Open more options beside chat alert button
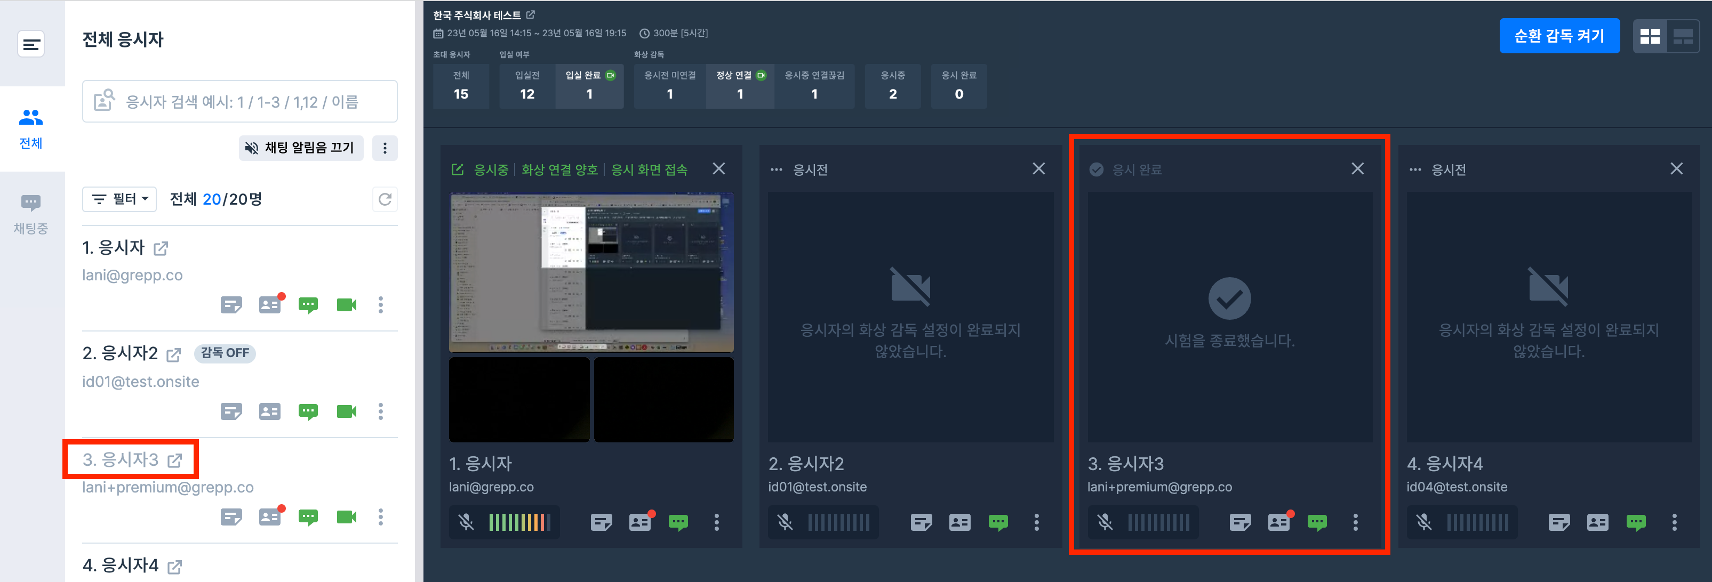This screenshot has height=582, width=1712. (385, 148)
